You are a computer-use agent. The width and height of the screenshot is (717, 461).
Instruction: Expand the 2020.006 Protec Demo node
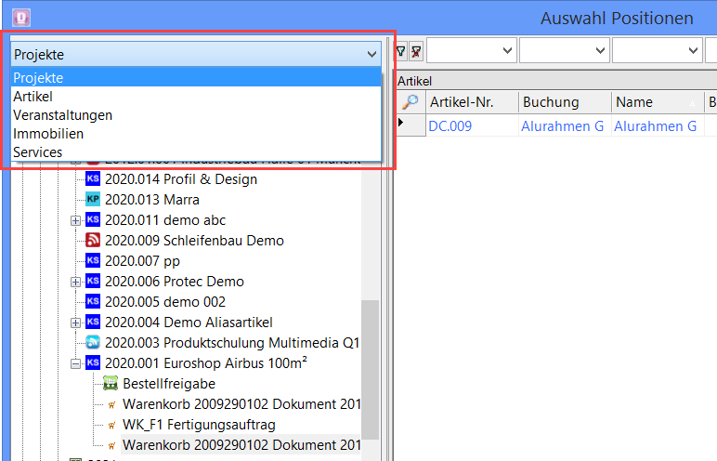pos(75,282)
